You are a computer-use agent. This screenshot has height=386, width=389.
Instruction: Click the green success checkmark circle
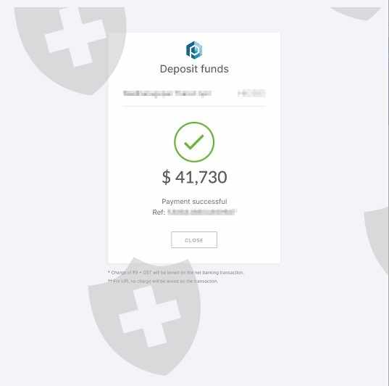tap(194, 142)
